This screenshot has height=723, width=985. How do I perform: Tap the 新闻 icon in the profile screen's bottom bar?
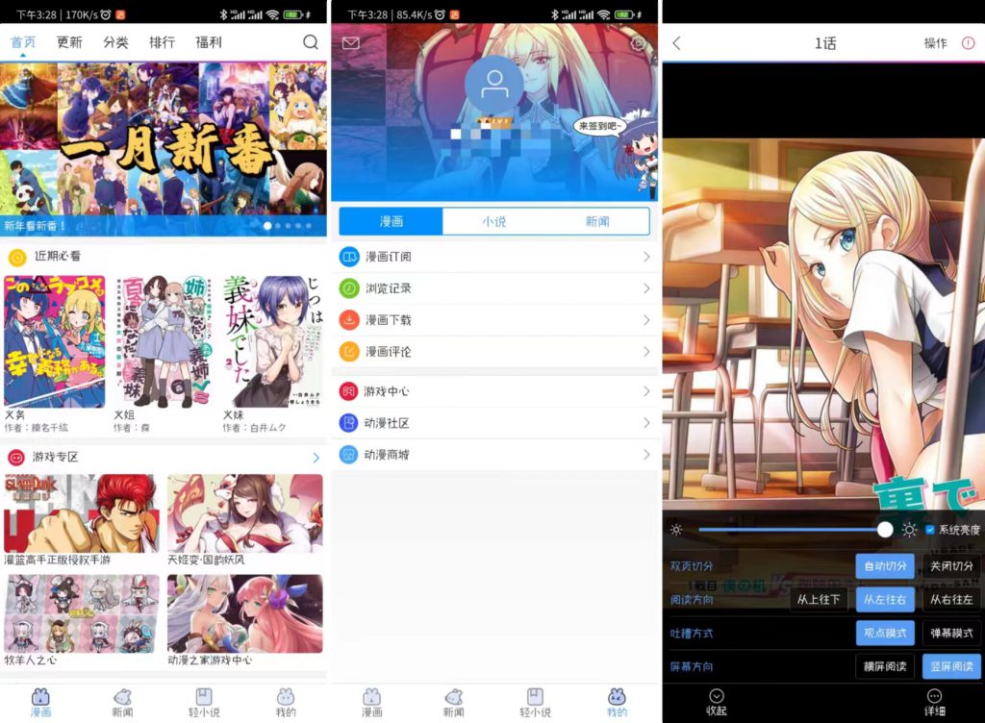pos(454,697)
